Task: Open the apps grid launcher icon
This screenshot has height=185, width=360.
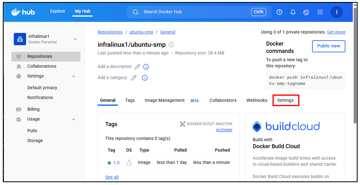Action: [320, 12]
